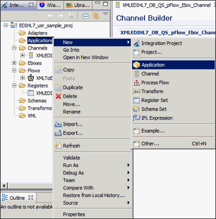Click the back arrow navigation icon
216x219 pixels.
pos(50,16)
